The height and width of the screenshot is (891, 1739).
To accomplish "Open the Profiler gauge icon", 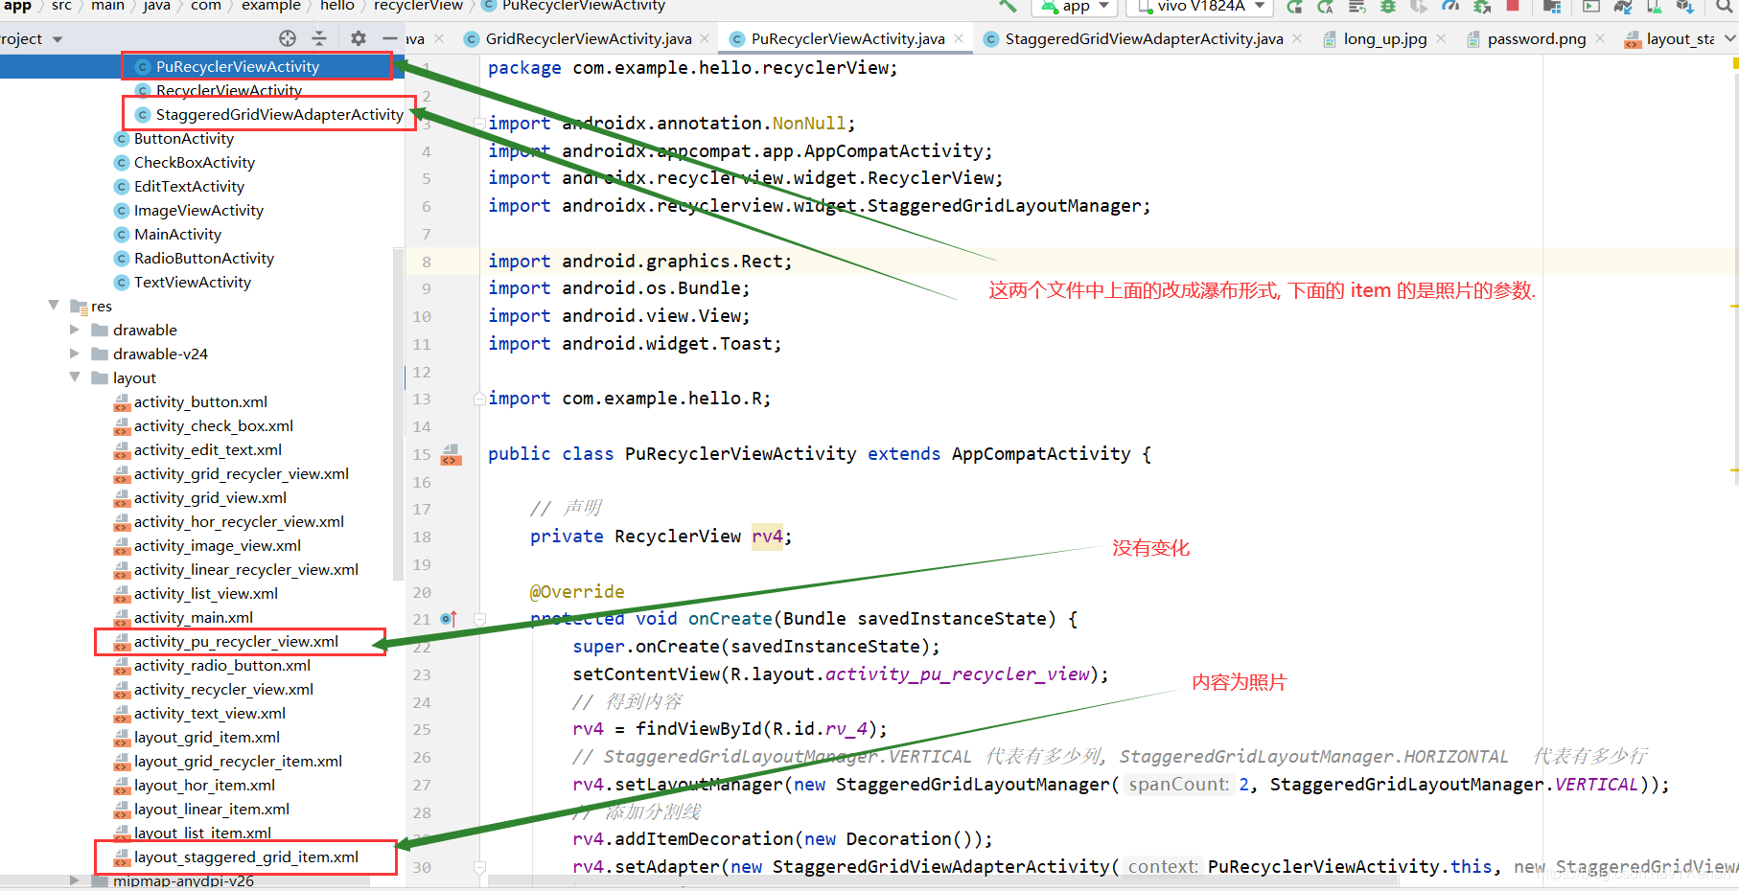I will pyautogui.click(x=1450, y=7).
